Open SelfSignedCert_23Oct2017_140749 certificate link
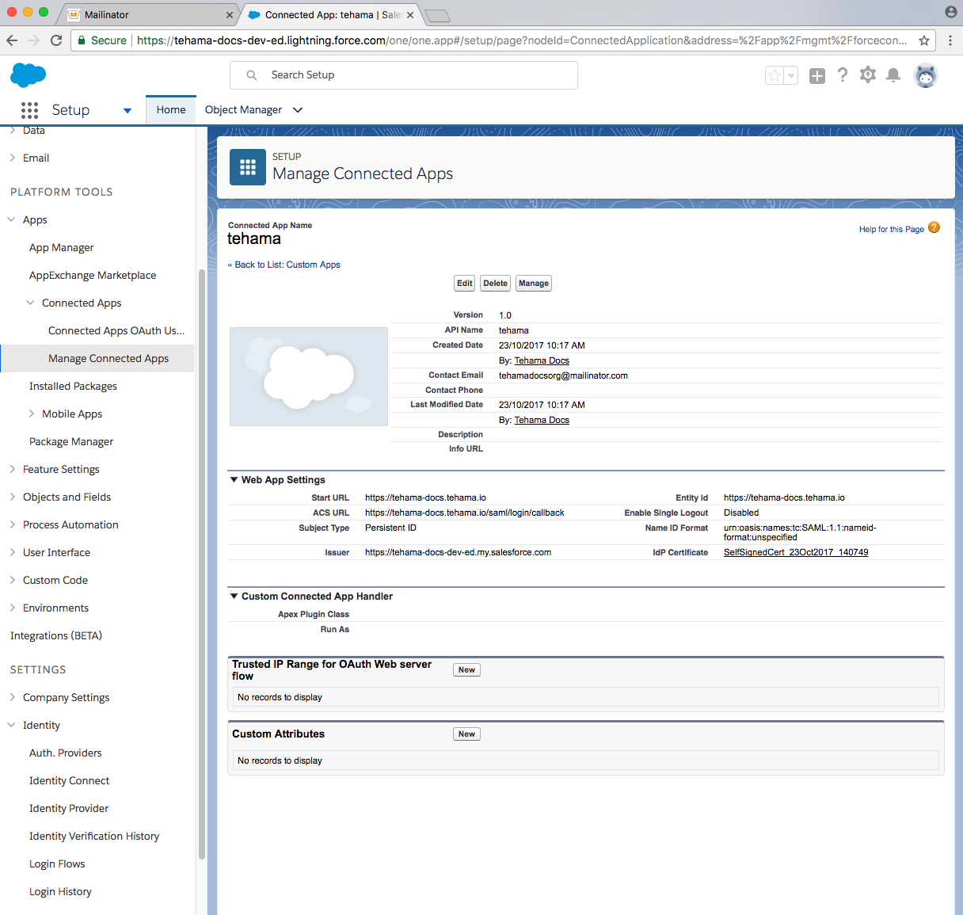 point(796,553)
